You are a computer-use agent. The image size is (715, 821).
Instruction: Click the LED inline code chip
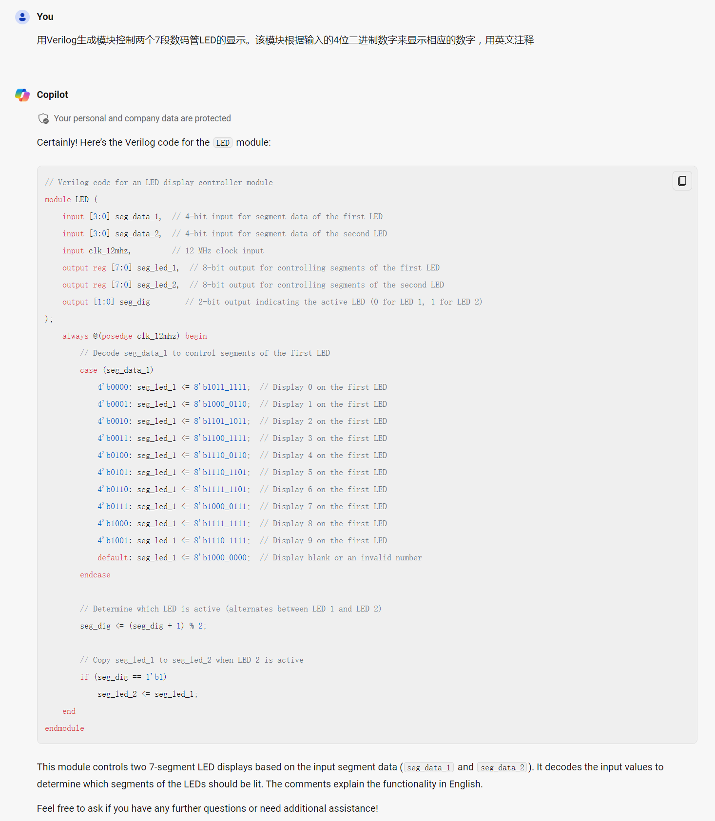point(223,143)
